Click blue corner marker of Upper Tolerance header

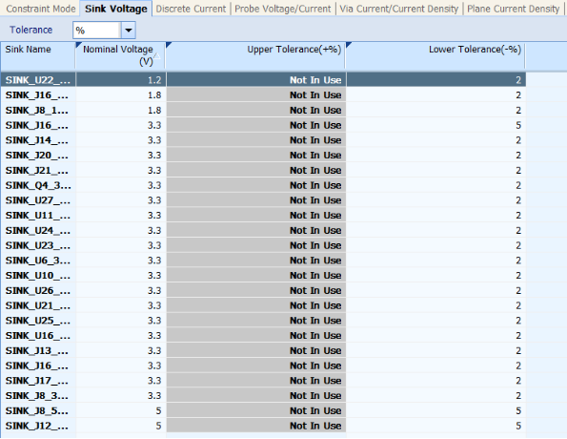click(169, 45)
